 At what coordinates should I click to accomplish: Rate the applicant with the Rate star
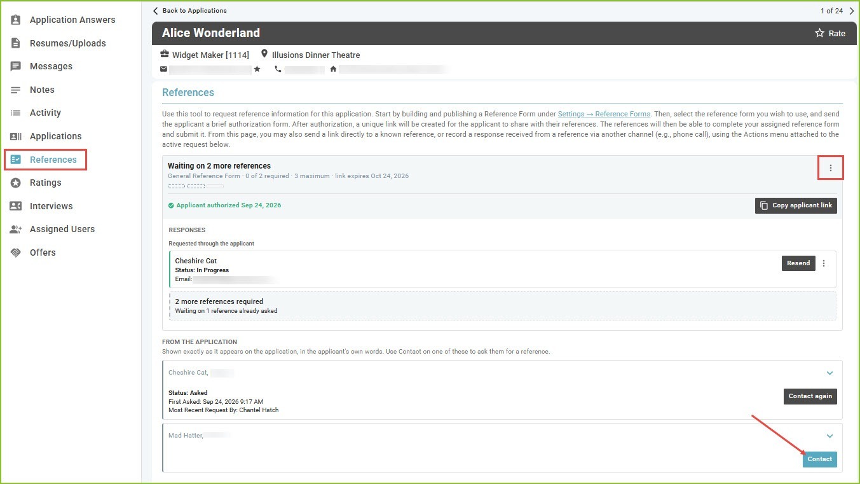coord(830,33)
